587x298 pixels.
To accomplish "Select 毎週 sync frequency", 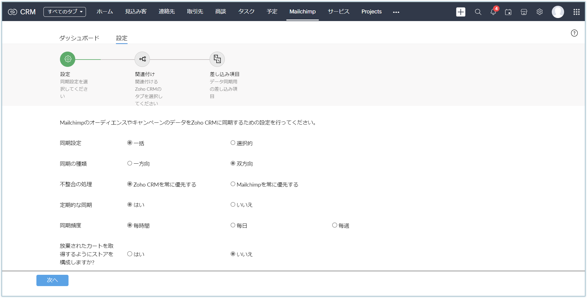I will (335, 225).
